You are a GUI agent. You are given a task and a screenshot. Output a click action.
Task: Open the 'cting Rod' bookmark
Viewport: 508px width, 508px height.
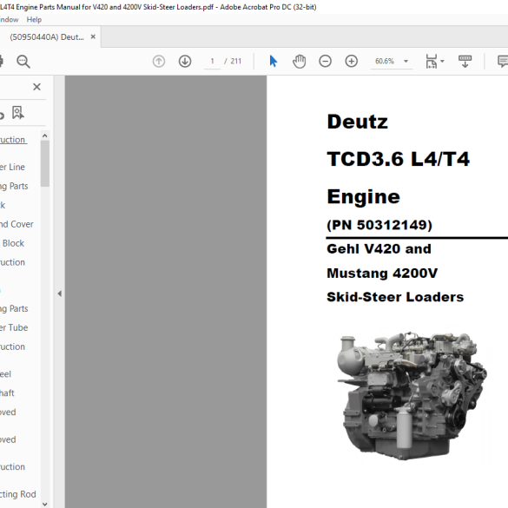tap(18, 494)
